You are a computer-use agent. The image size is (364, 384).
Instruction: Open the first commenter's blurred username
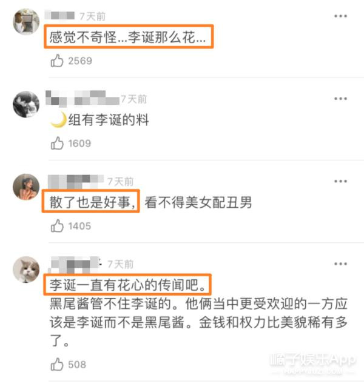coord(59,15)
